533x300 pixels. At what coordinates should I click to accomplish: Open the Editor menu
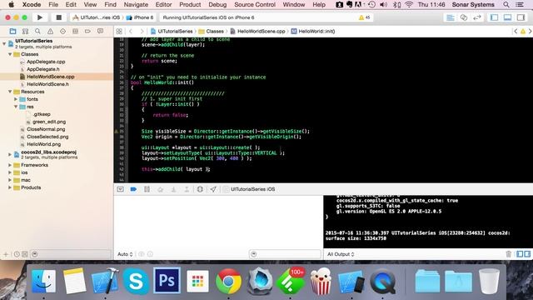pos(163,4)
